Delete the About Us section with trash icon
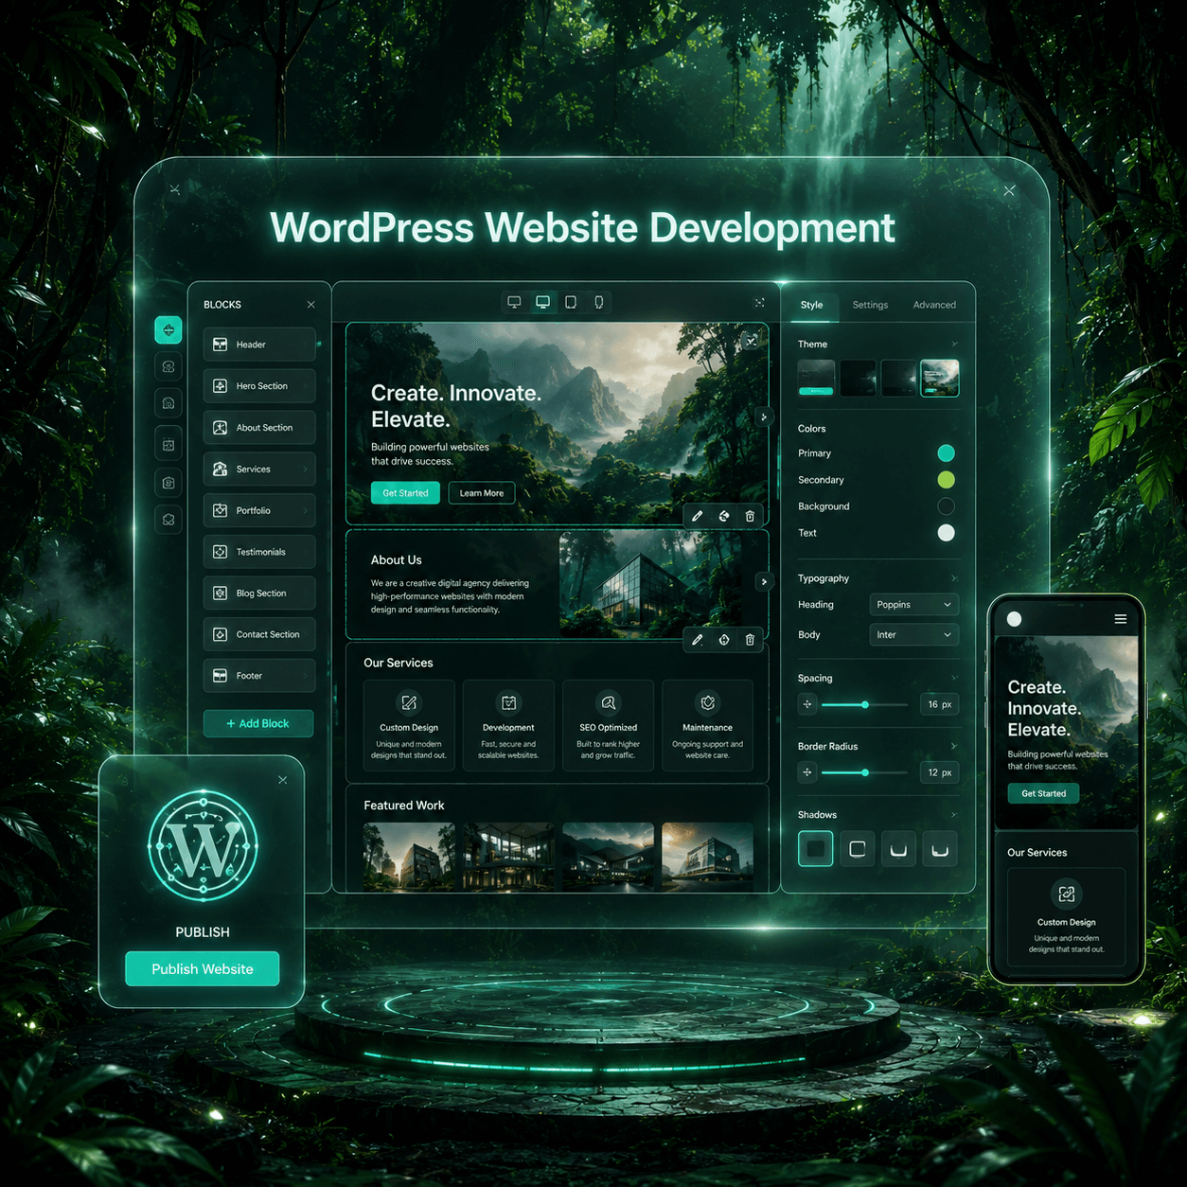The width and height of the screenshot is (1187, 1187). (750, 640)
